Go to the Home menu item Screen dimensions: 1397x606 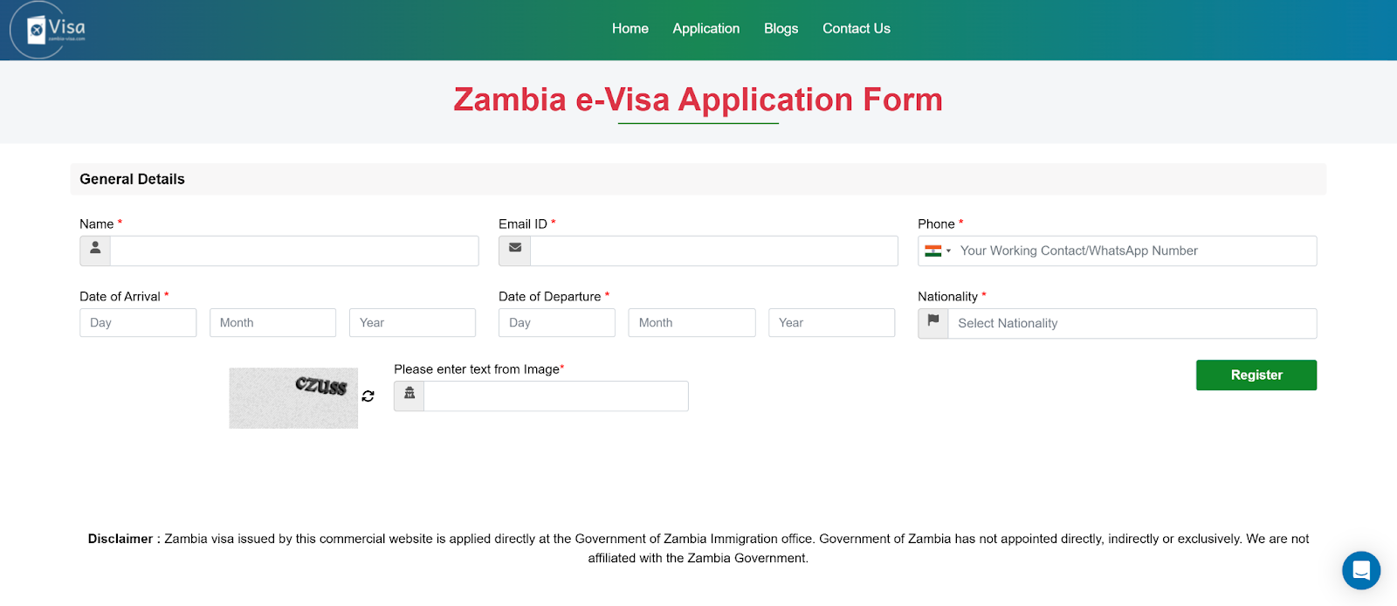(630, 29)
